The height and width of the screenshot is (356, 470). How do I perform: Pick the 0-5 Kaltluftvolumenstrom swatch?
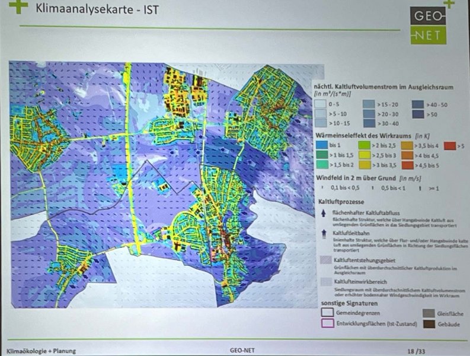(x=320, y=104)
